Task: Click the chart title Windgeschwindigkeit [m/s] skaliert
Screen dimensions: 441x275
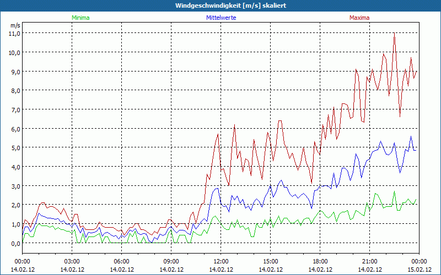Action: click(x=231, y=5)
